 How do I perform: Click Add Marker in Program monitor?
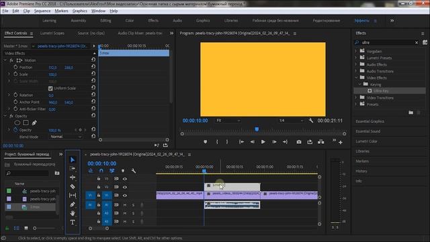[206, 142]
